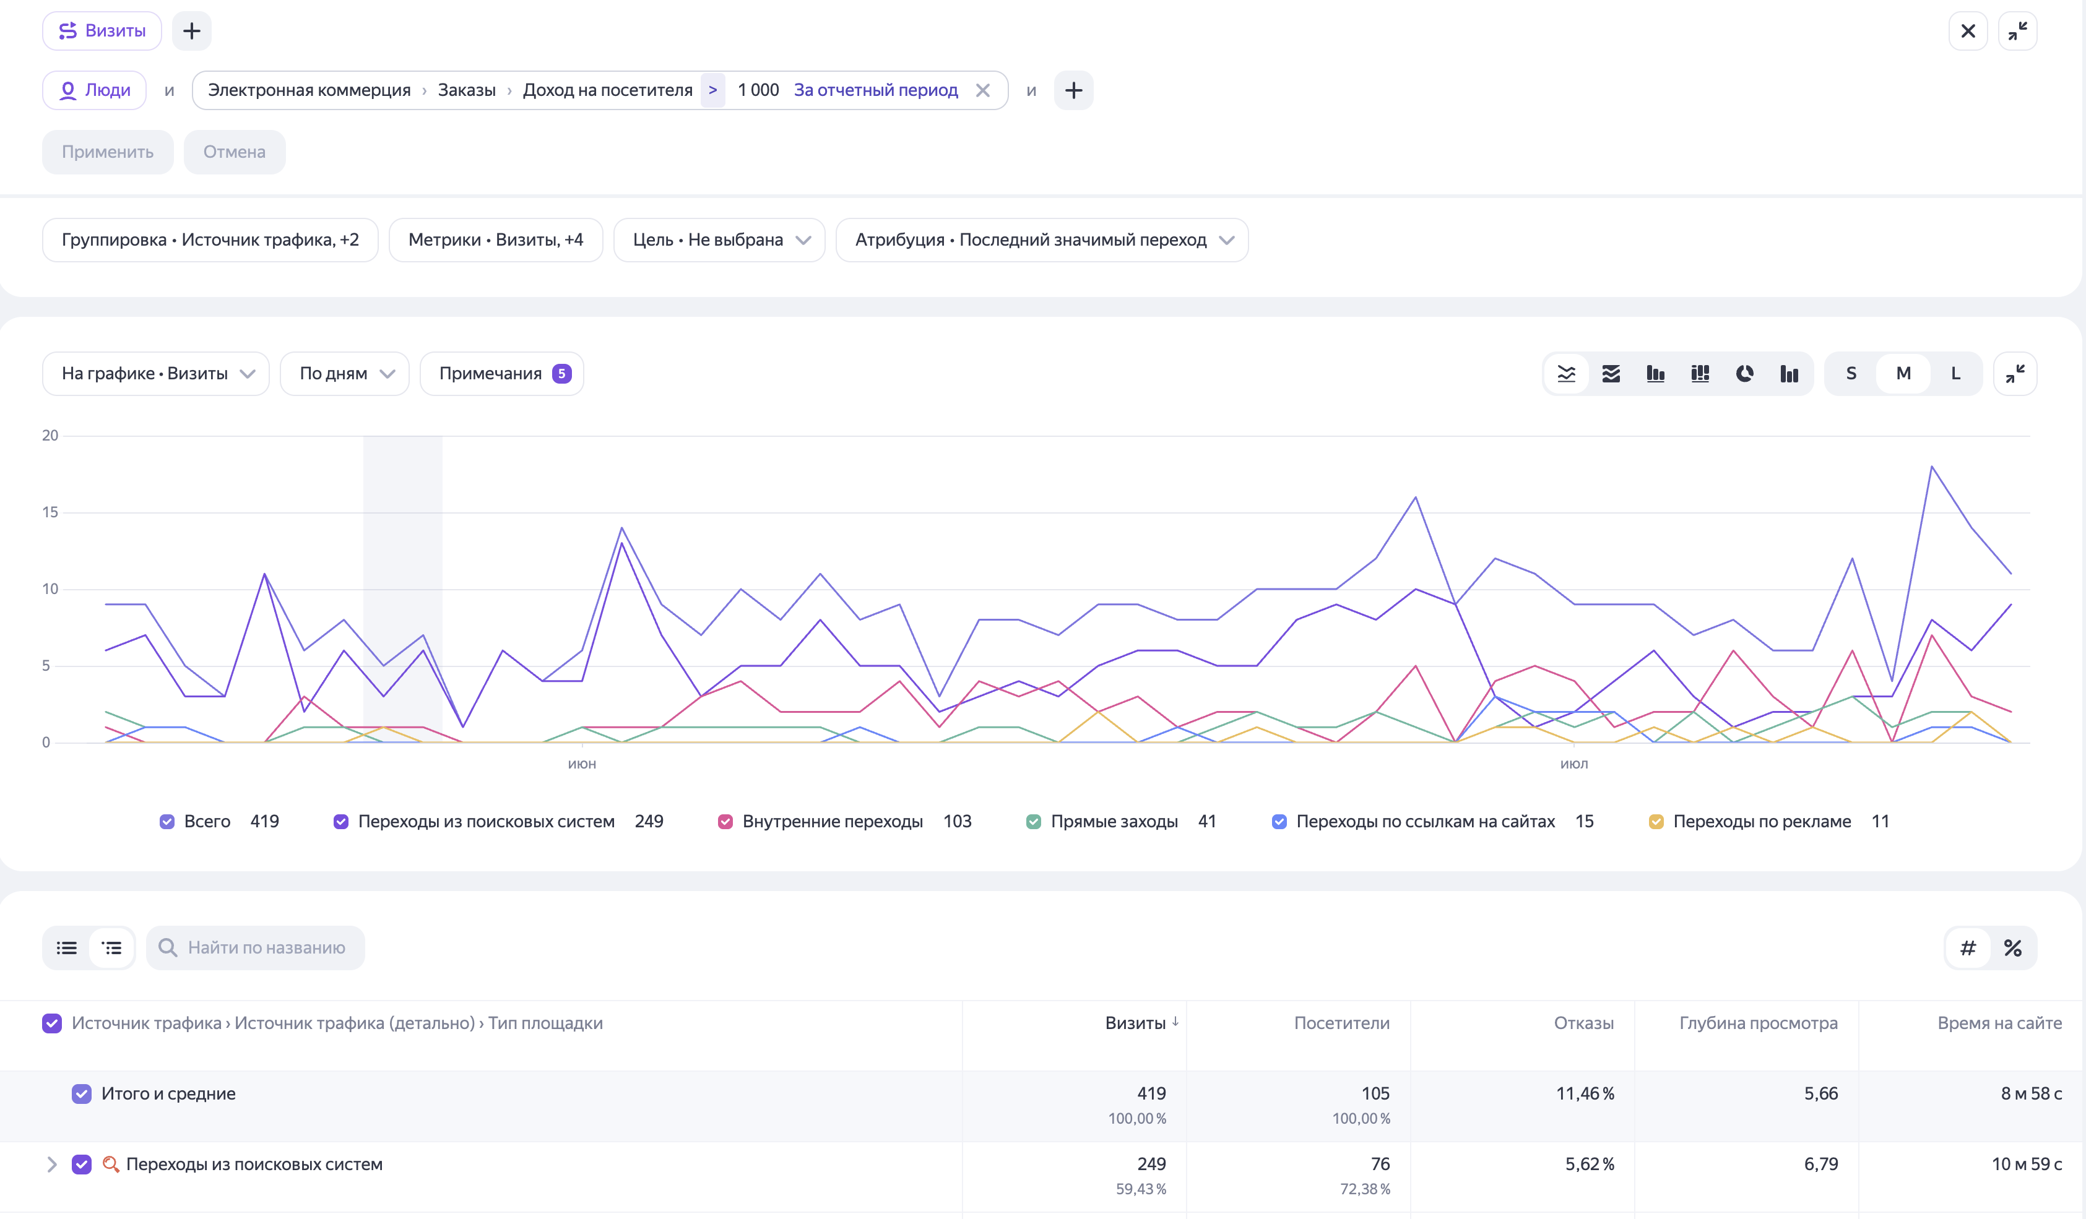Toggle the Переходы по рекламе yellow swatch

(x=1656, y=821)
